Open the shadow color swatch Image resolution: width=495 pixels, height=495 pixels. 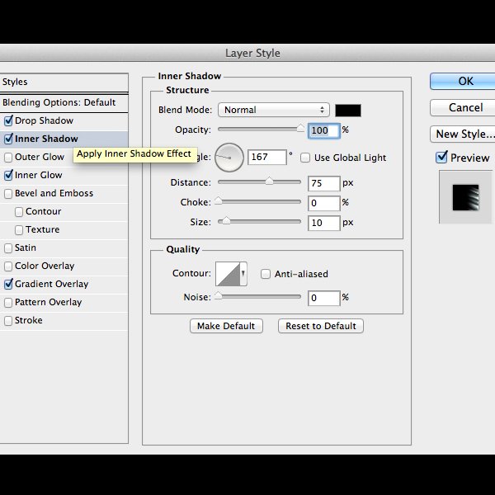(x=348, y=111)
